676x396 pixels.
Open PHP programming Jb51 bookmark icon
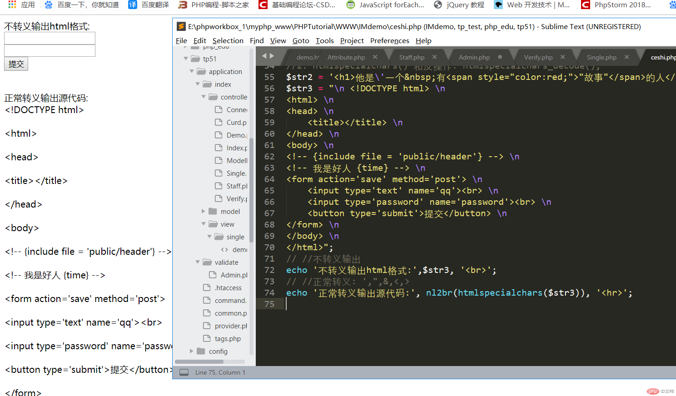coord(183,5)
